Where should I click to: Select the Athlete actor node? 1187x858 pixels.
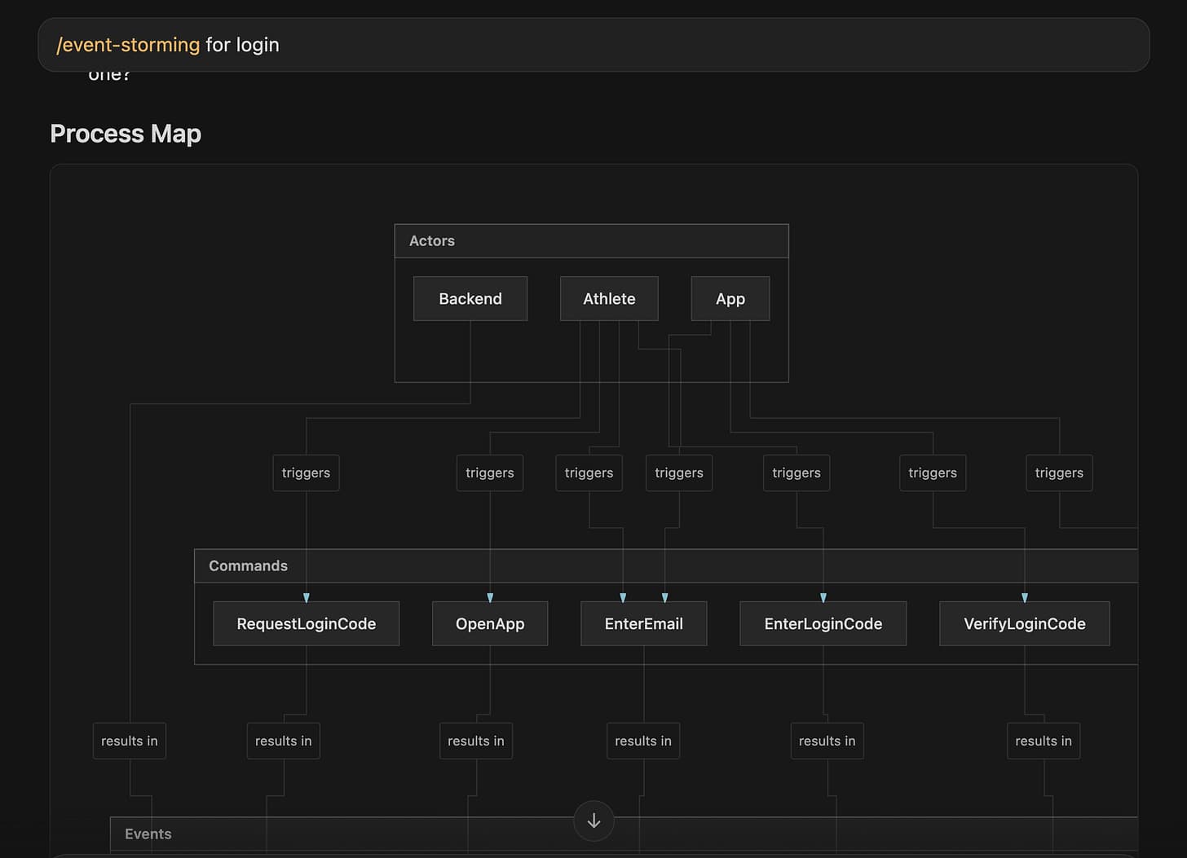609,299
